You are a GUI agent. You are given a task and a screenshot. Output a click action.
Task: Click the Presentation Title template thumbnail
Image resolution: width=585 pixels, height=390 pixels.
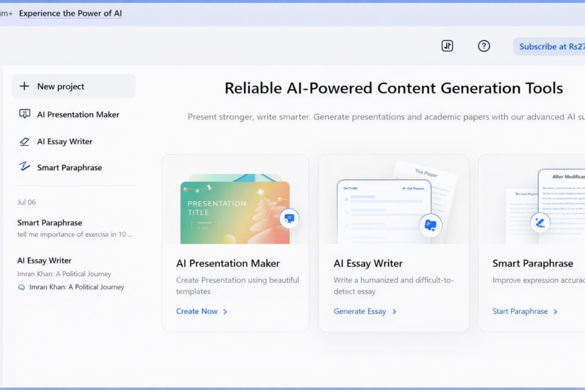[234, 211]
